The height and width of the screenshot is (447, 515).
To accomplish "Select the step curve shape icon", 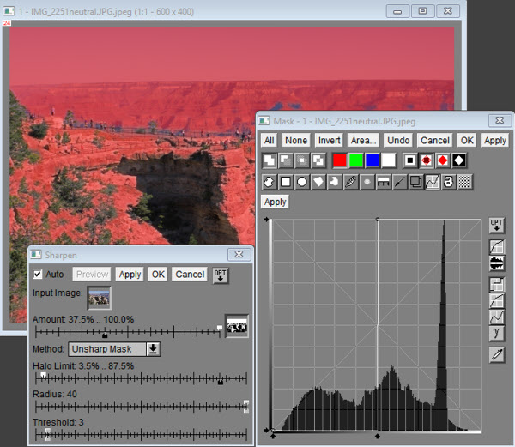I will click(x=496, y=284).
